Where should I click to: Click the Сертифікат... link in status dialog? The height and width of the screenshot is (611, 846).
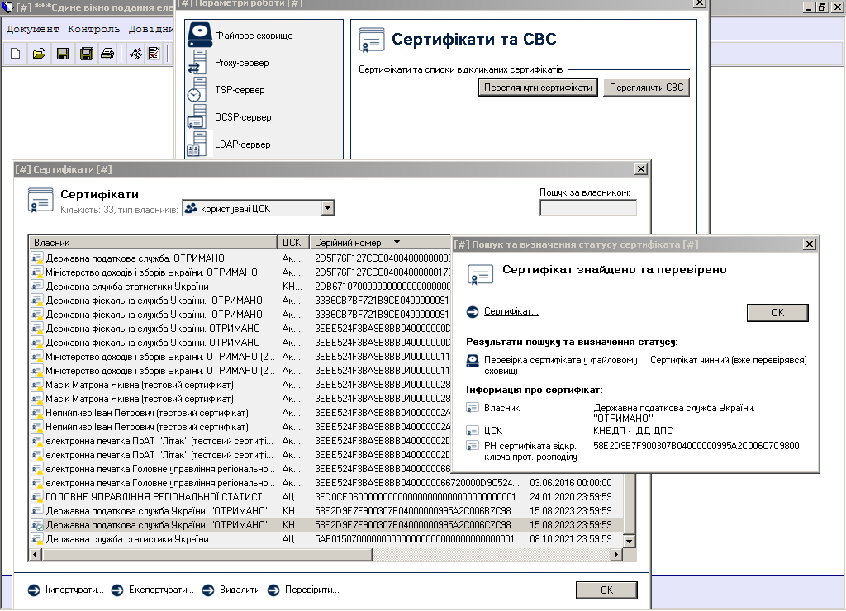coord(511,312)
